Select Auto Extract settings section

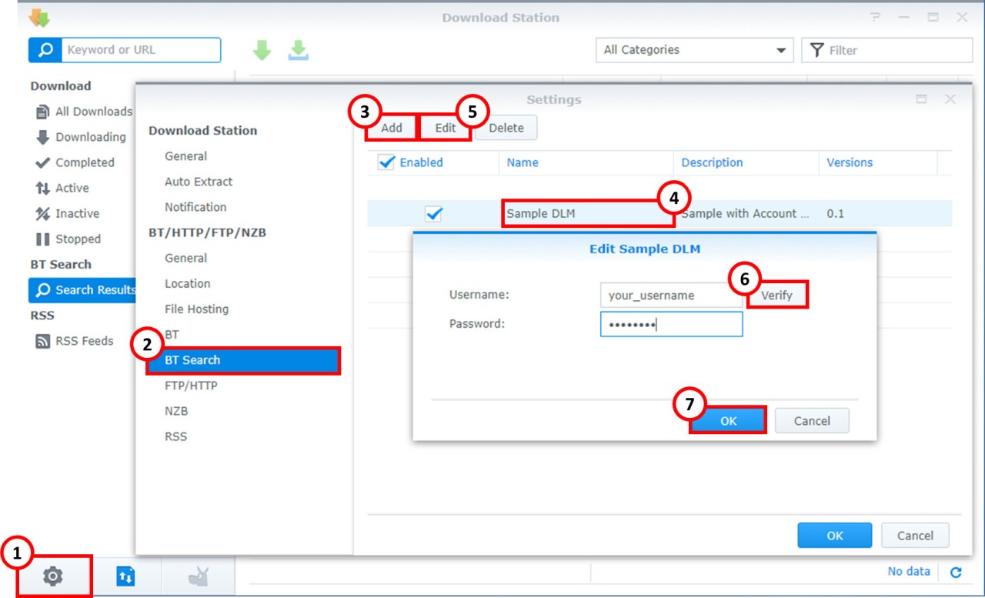point(198,182)
